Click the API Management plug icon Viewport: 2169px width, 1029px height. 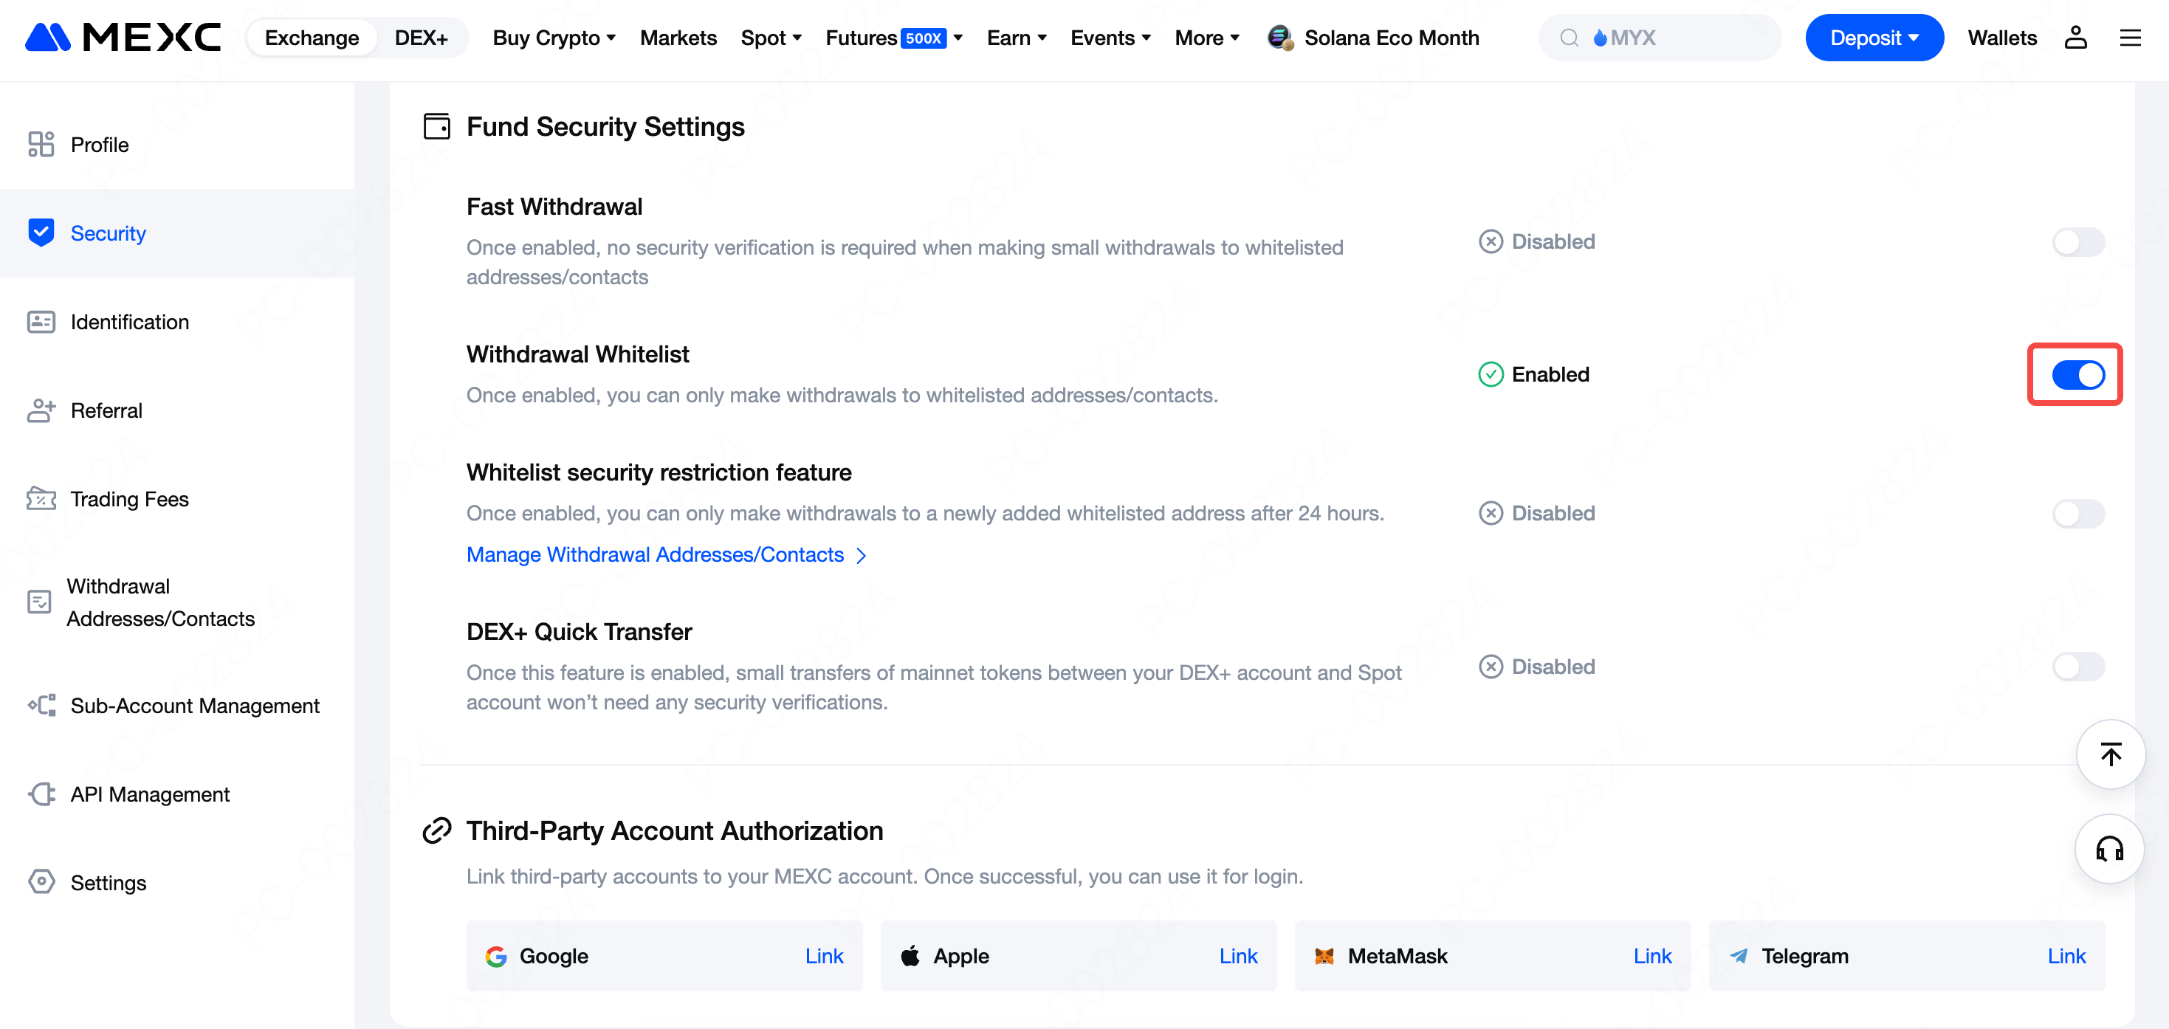click(x=41, y=794)
